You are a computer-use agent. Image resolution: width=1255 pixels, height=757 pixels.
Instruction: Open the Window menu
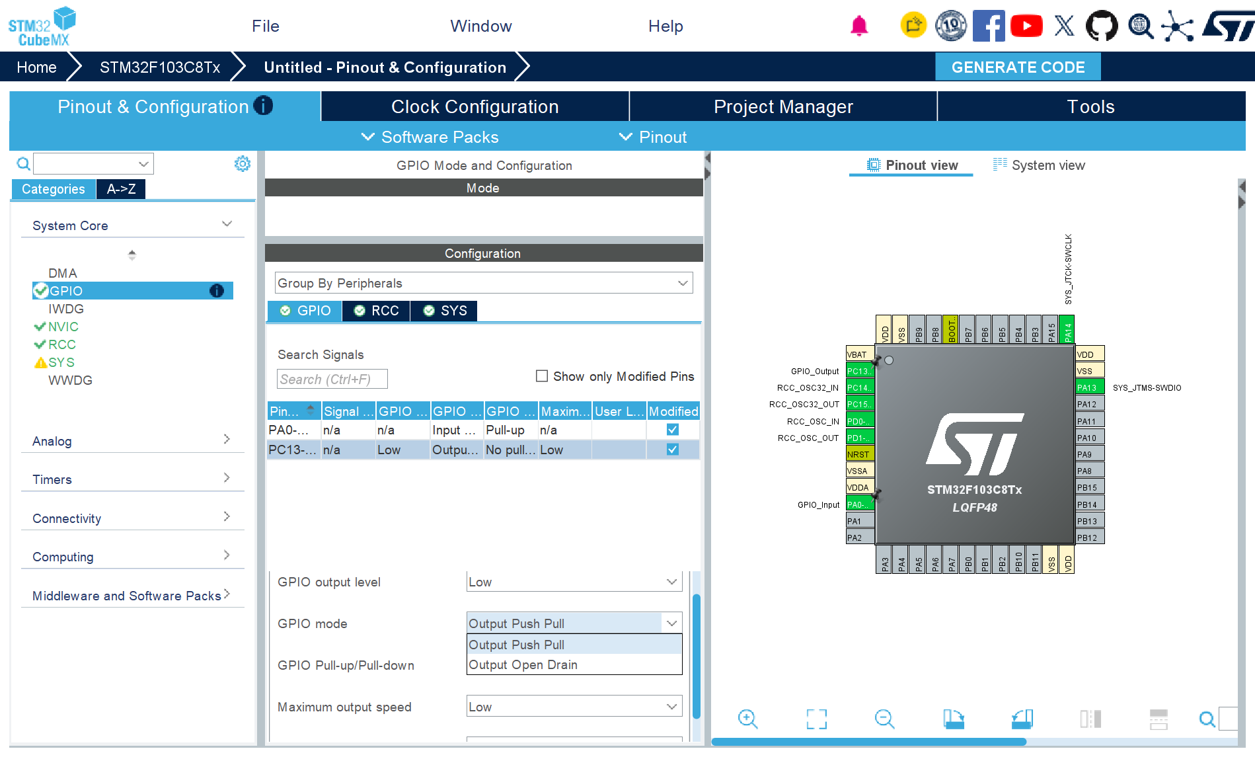tap(481, 26)
